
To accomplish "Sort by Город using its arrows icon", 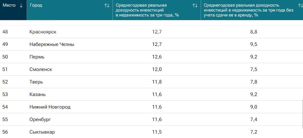I will (107, 5).
